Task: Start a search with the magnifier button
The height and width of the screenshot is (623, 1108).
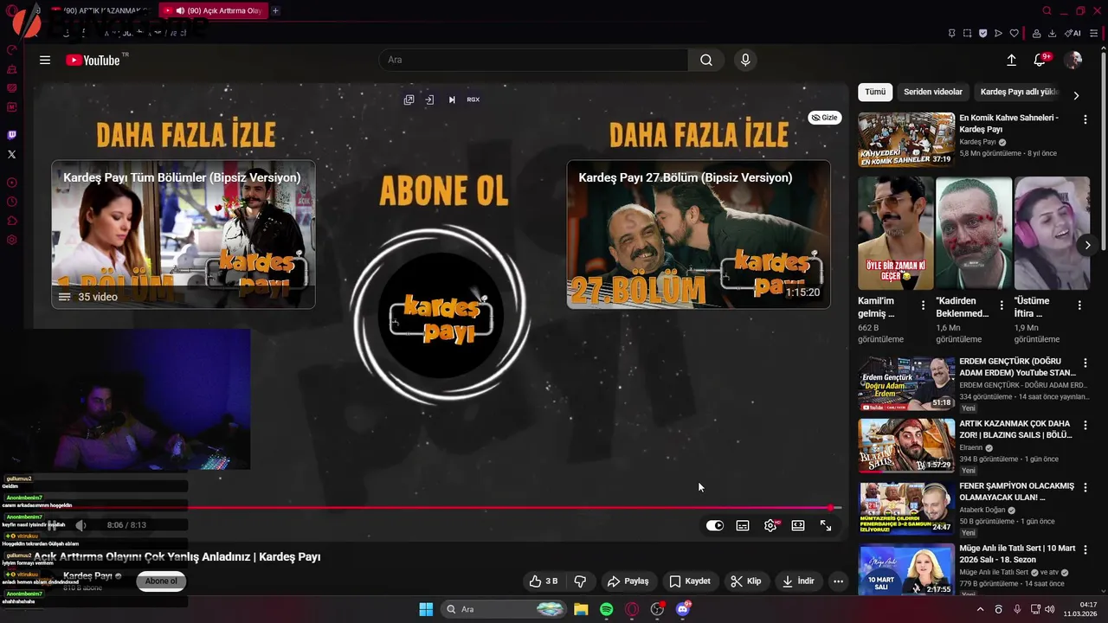Action: [706, 60]
